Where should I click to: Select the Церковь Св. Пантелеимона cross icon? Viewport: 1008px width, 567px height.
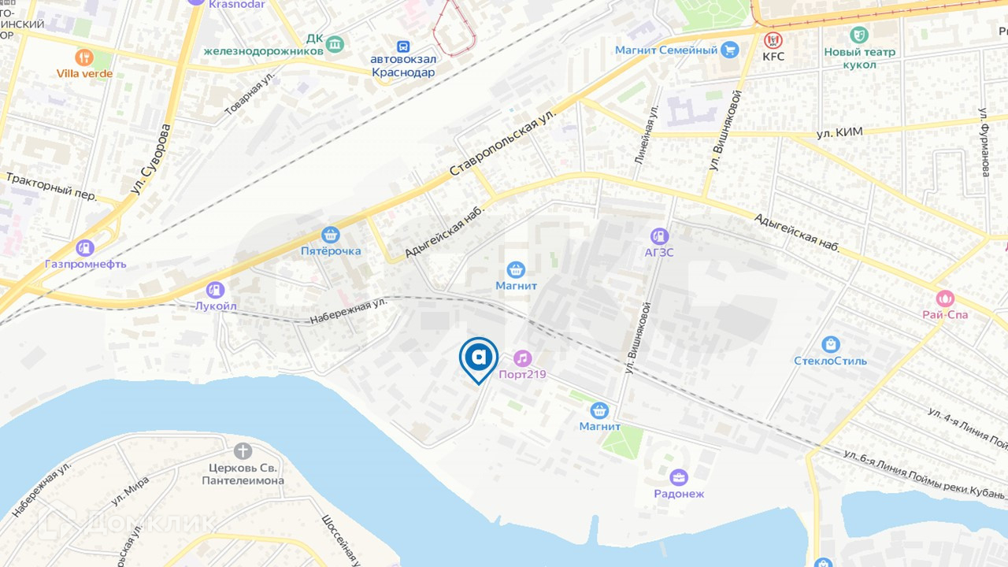[x=243, y=451]
